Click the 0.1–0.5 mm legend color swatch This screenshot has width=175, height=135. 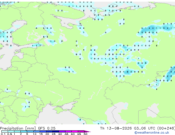(x=5, y=131)
